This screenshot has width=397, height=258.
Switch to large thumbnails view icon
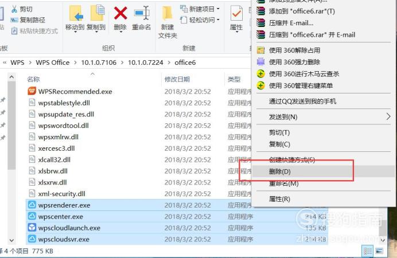click(379, 251)
